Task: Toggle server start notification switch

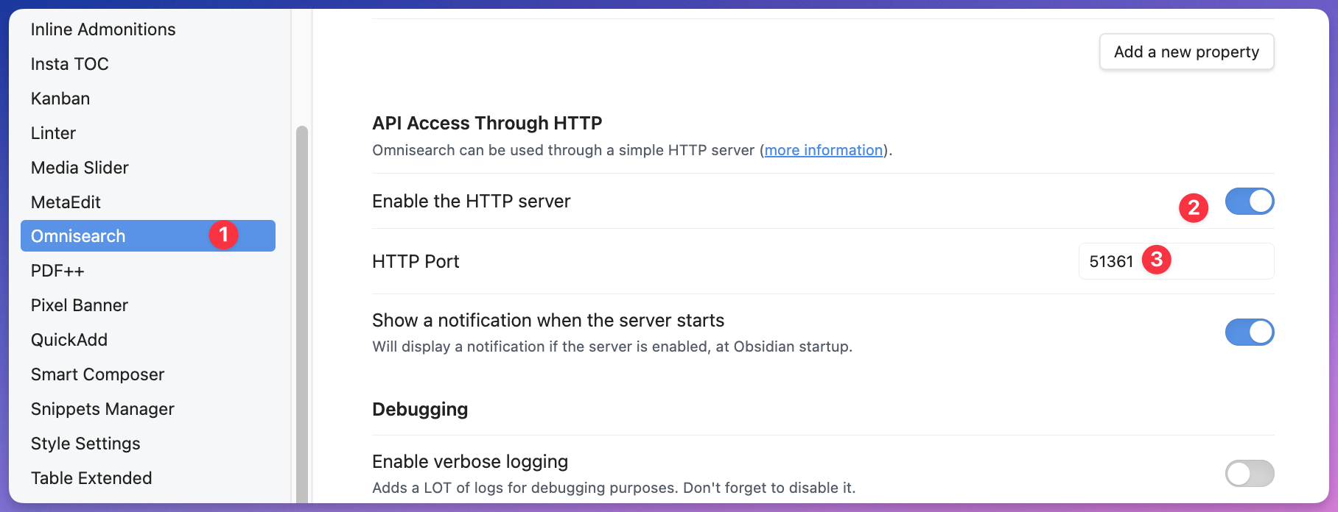Action: tap(1249, 332)
